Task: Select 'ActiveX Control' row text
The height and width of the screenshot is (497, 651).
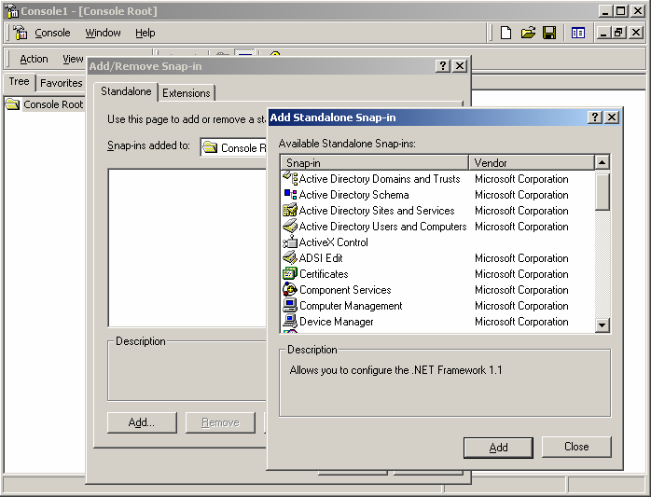Action: 333,242
